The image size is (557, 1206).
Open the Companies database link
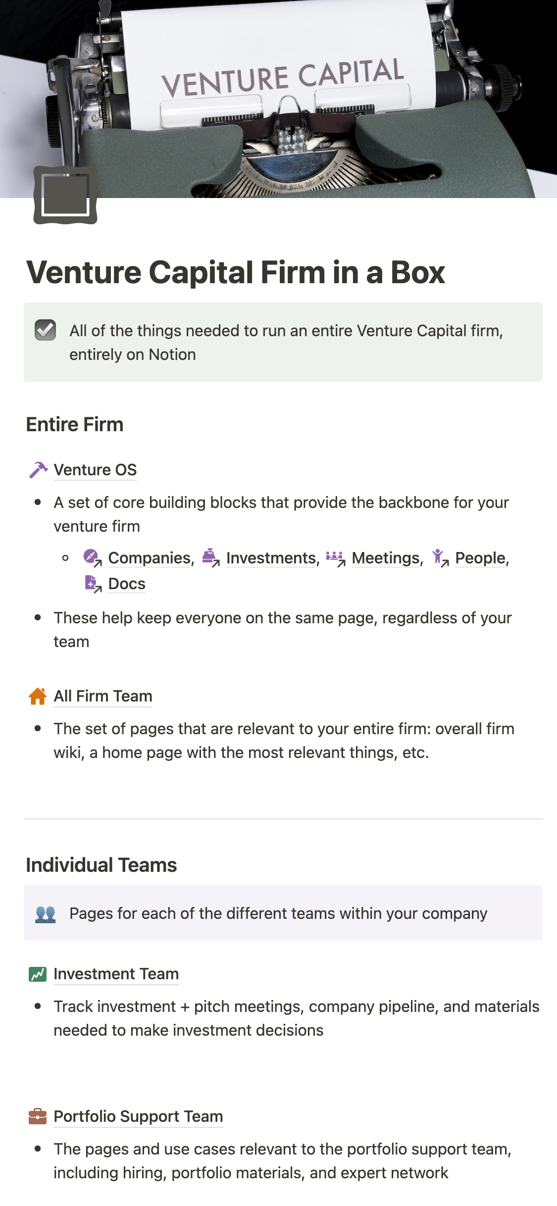coord(149,558)
